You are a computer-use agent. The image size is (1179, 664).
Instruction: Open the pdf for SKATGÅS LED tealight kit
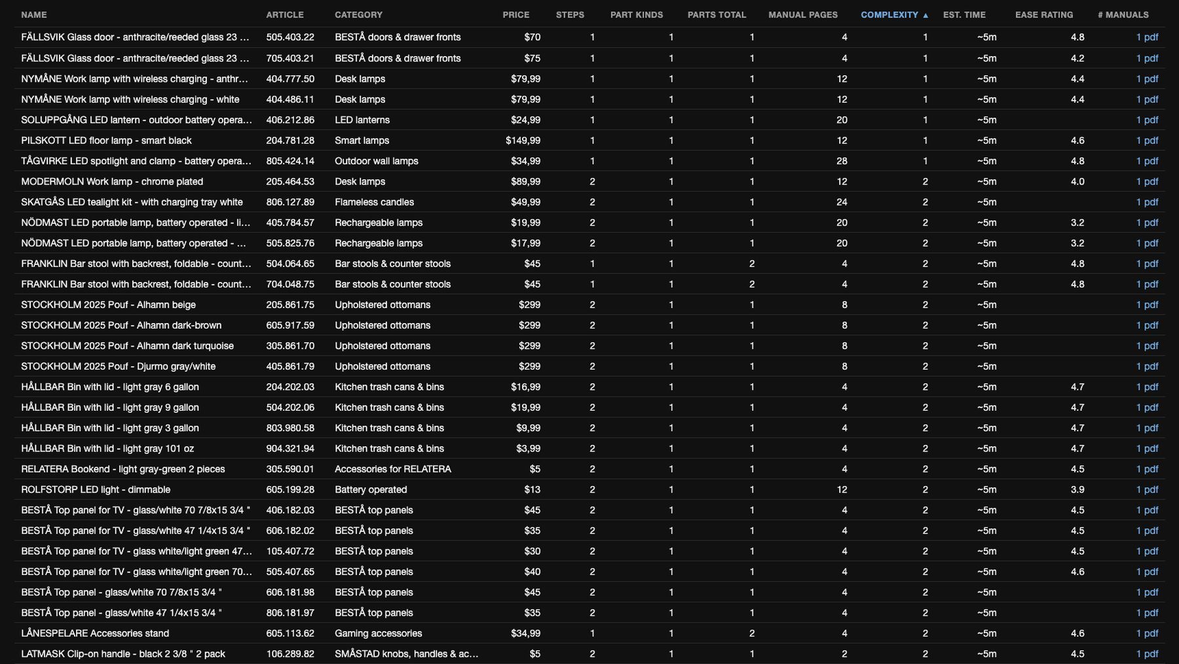(1147, 202)
